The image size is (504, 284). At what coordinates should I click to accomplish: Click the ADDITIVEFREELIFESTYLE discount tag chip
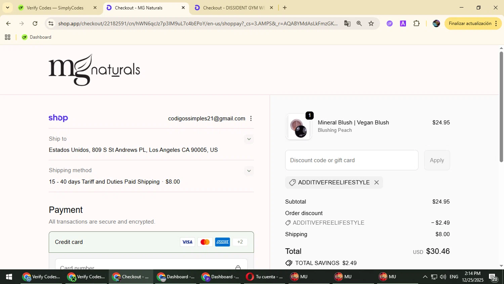(334, 182)
